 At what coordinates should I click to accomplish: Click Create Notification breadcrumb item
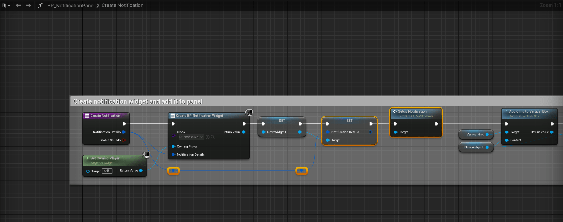pyautogui.click(x=122, y=5)
